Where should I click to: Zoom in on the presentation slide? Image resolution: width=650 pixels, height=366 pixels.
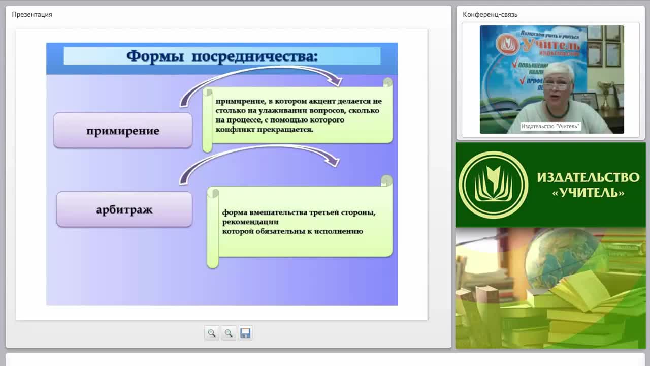click(x=211, y=333)
